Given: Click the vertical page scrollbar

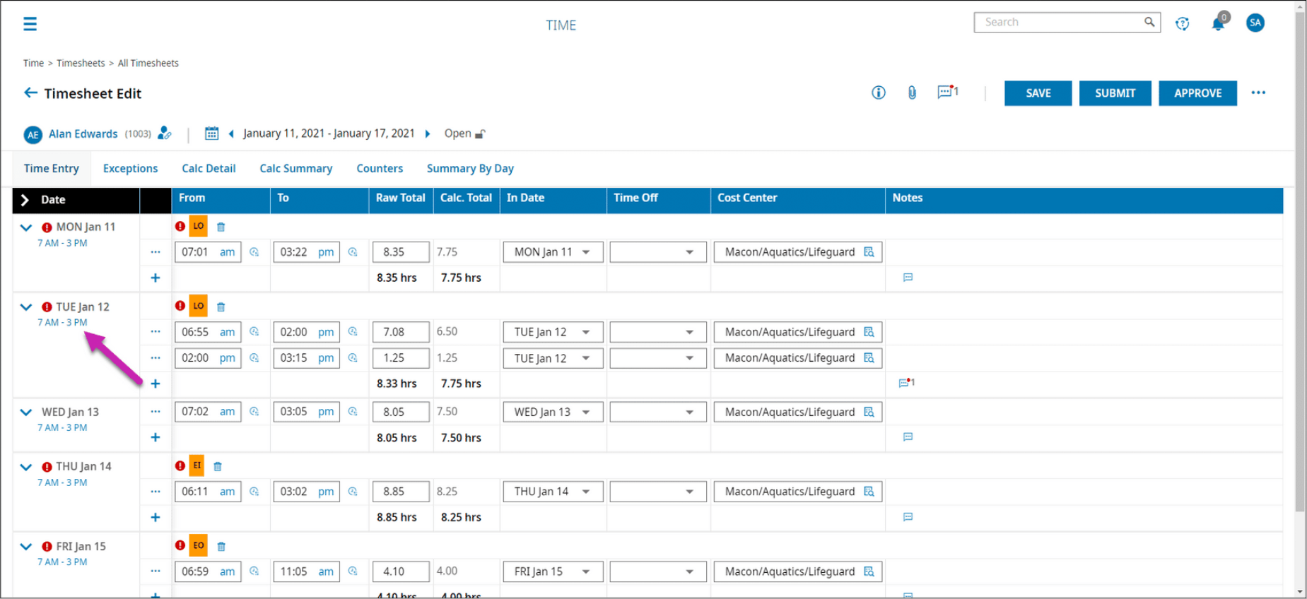Looking at the screenshot, I should coord(1301,261).
